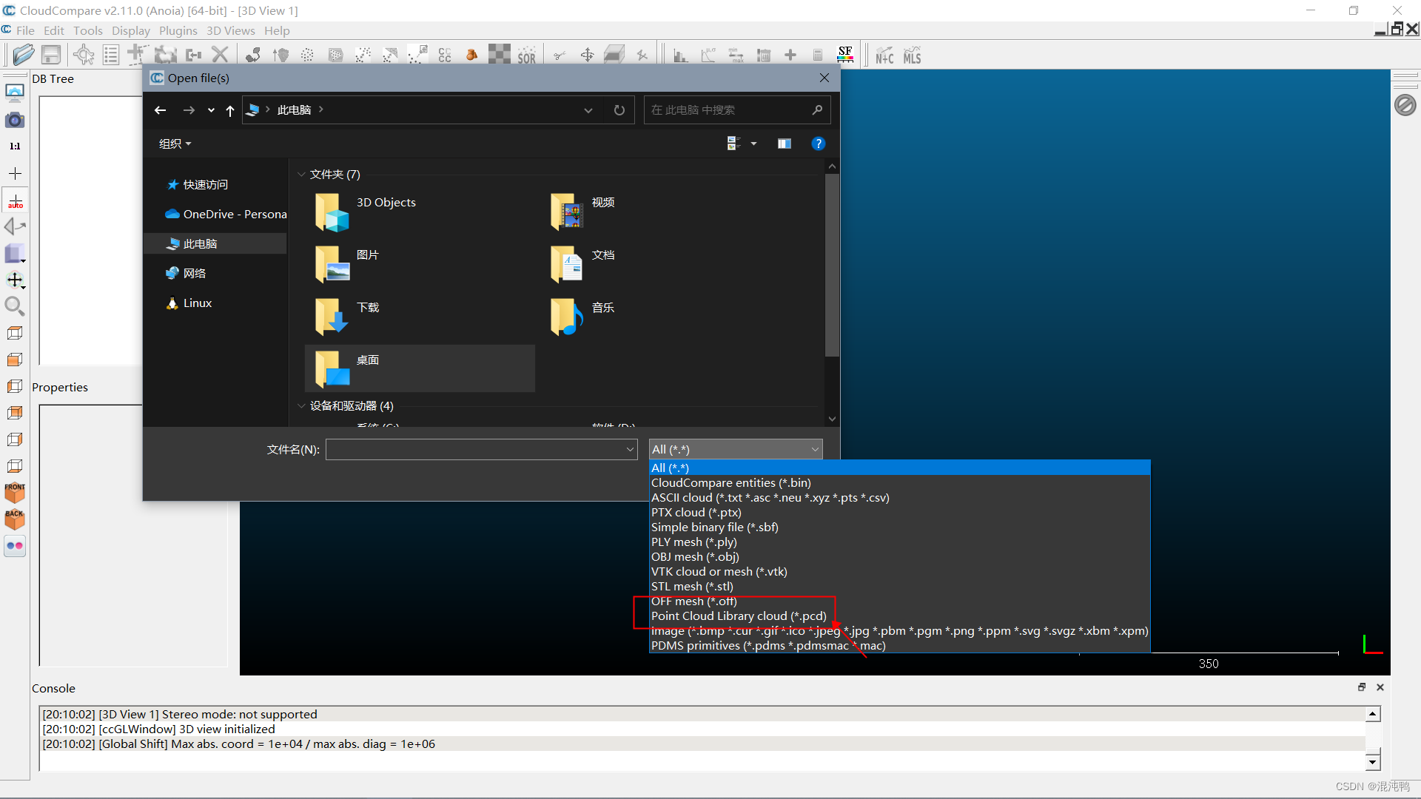Click the auto pivot sidebar icon
The width and height of the screenshot is (1421, 799).
15,201
